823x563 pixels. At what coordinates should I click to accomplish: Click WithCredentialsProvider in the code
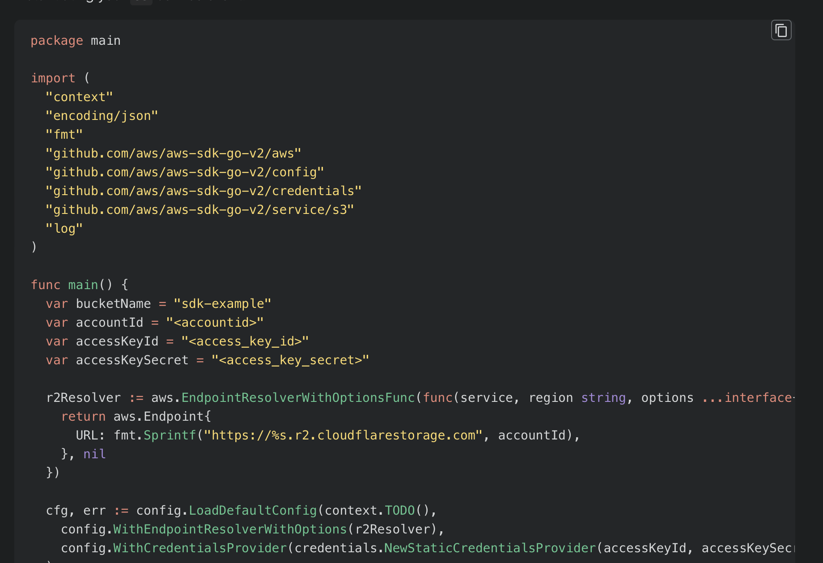pyautogui.click(x=200, y=548)
